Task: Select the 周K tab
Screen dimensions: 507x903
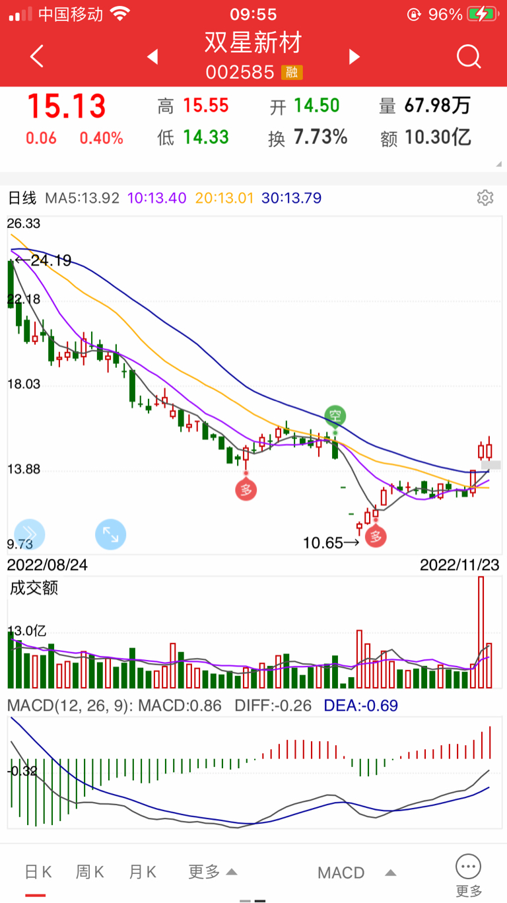Action: pyautogui.click(x=90, y=872)
